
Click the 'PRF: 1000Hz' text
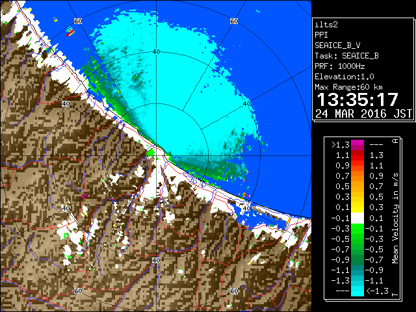pos(340,66)
